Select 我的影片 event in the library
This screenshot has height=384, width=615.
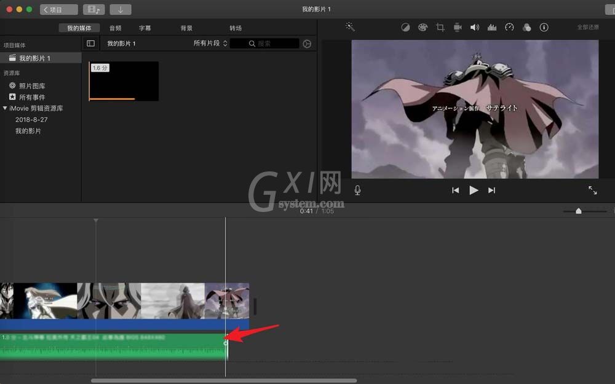pyautogui.click(x=28, y=131)
